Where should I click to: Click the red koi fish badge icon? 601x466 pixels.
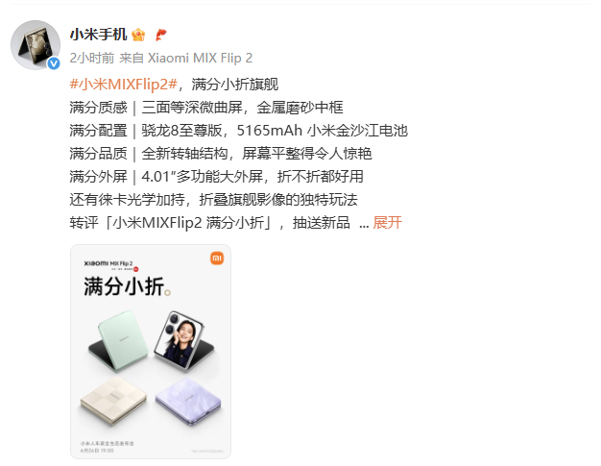click(160, 35)
